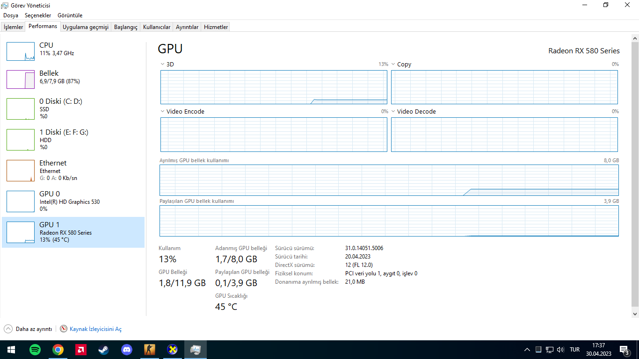Open Spotify from the taskbar

point(35,350)
